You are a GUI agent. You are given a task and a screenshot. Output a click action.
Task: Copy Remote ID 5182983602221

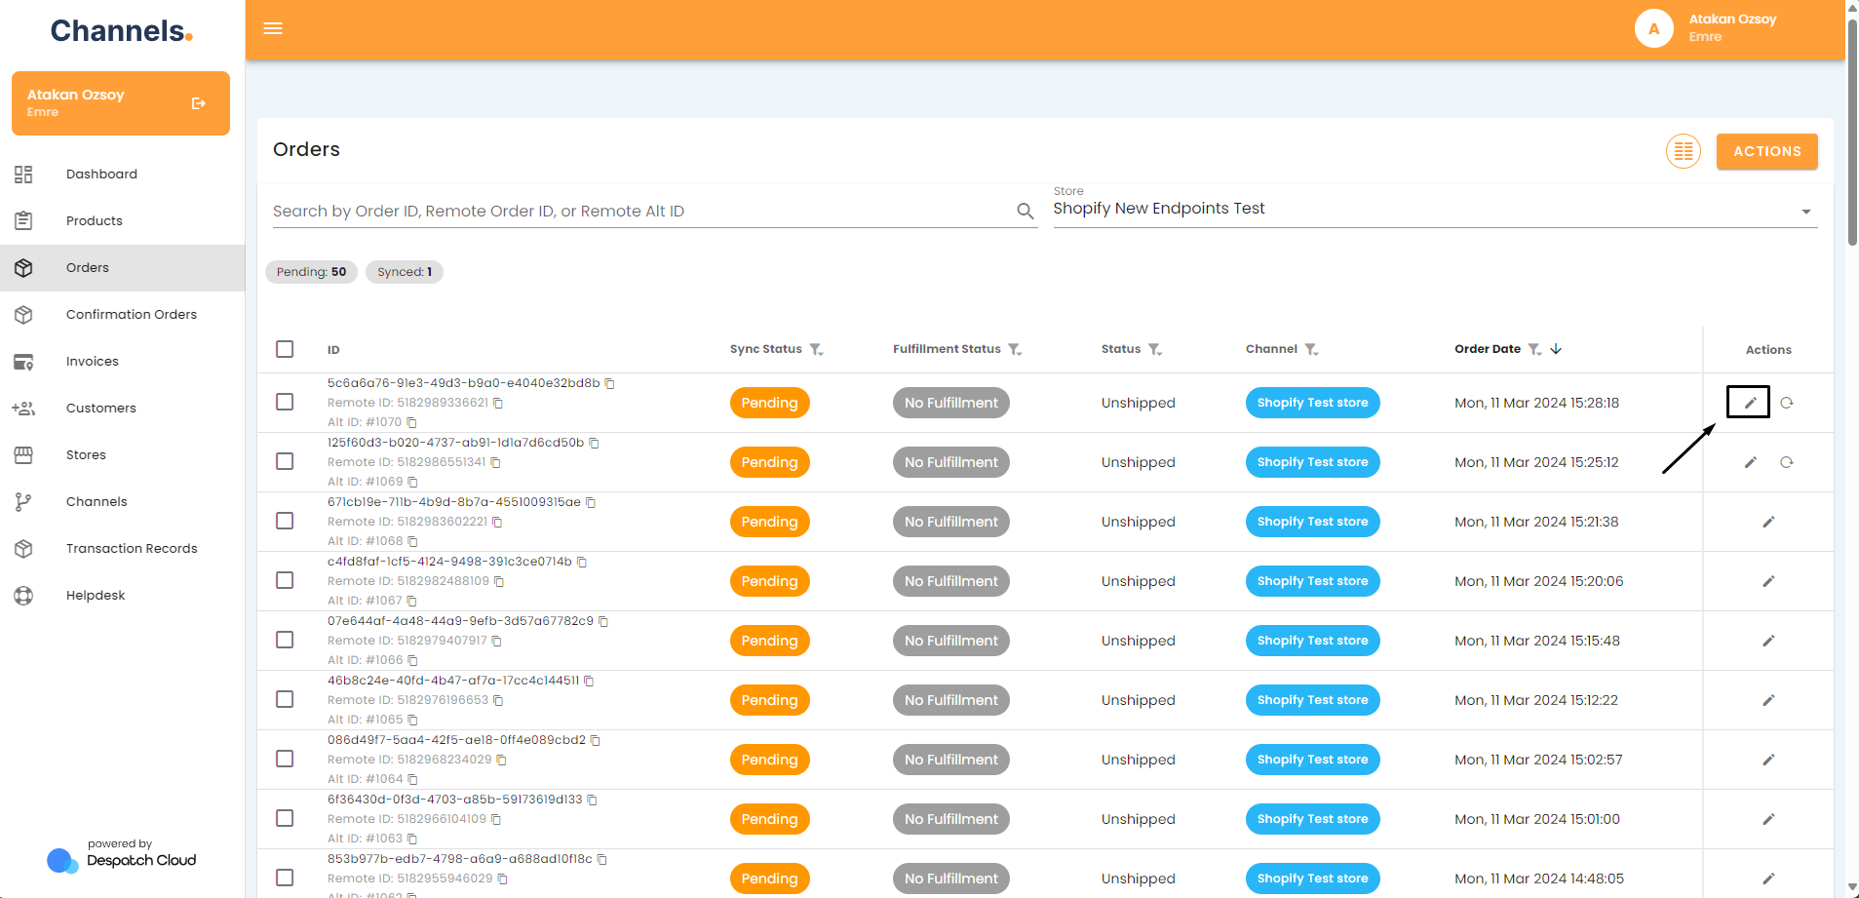point(497,522)
